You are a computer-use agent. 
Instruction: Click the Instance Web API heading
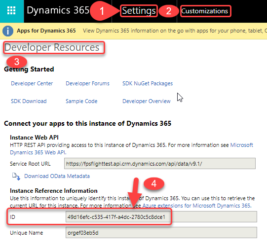pos(34,137)
